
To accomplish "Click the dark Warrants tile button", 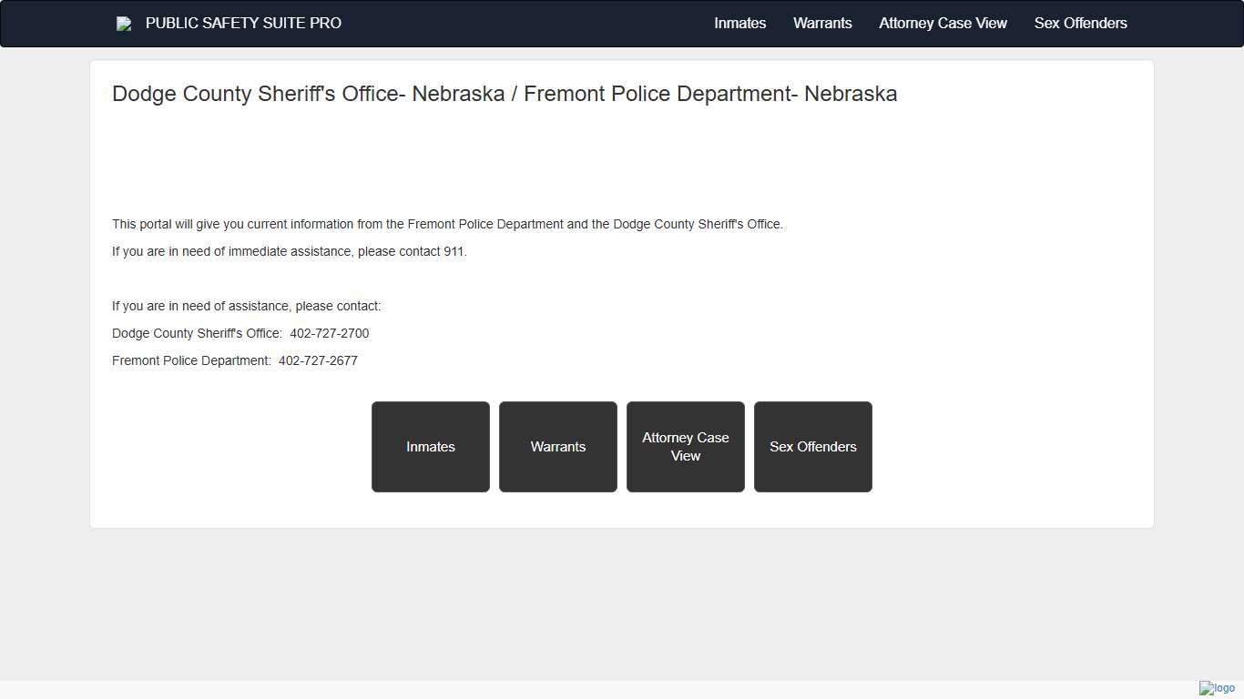I will [557, 447].
